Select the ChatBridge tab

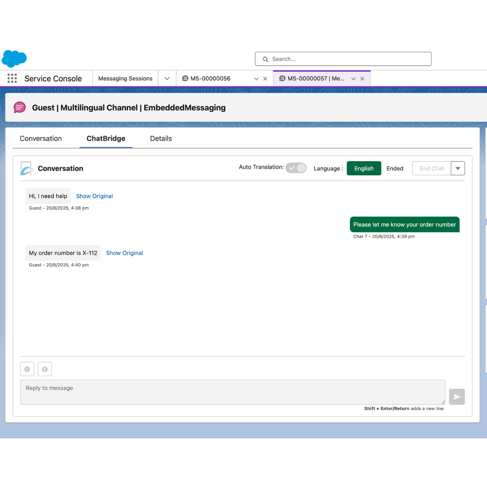[106, 138]
